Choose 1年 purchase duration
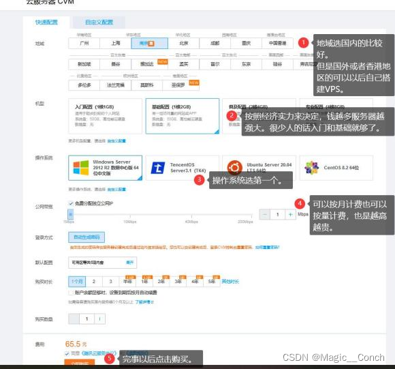This screenshot has width=395, height=369. [x=144, y=282]
